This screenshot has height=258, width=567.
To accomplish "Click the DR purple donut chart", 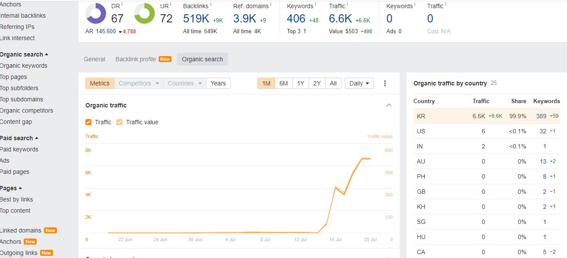I will pos(96,14).
